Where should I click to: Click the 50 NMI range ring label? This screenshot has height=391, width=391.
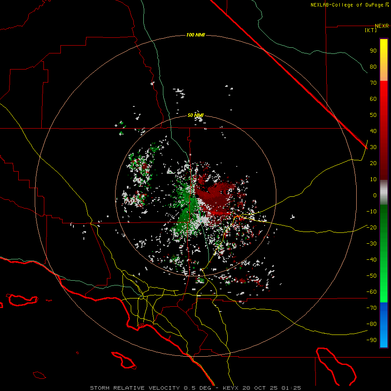(195, 115)
